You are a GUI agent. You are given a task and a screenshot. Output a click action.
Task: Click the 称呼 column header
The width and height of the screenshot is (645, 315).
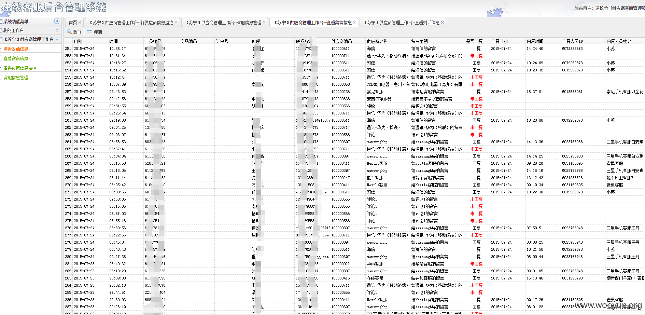(x=272, y=41)
